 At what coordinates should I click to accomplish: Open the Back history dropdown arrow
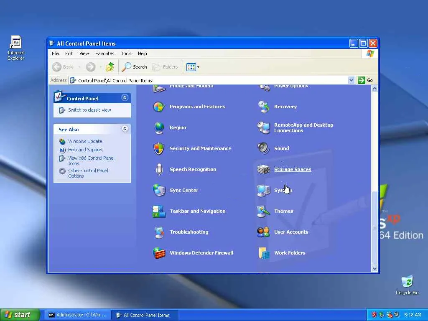tap(79, 67)
